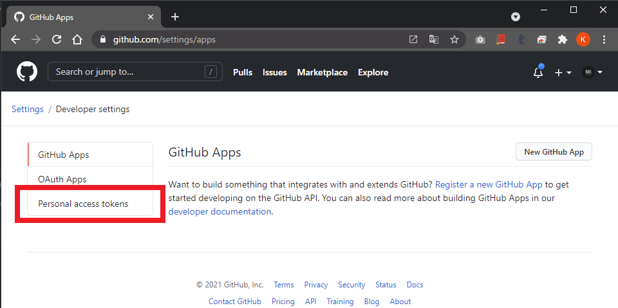618x308 pixels.
Task: Open the user avatar dropdown menu
Action: 592,72
